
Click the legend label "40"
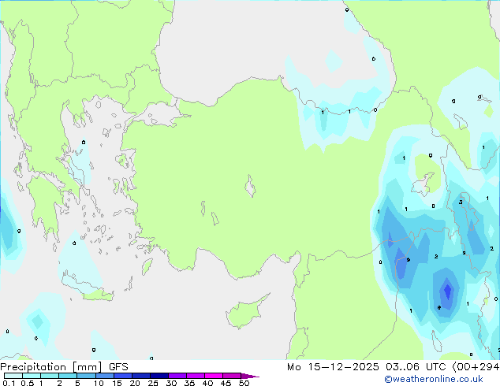click(207, 383)
